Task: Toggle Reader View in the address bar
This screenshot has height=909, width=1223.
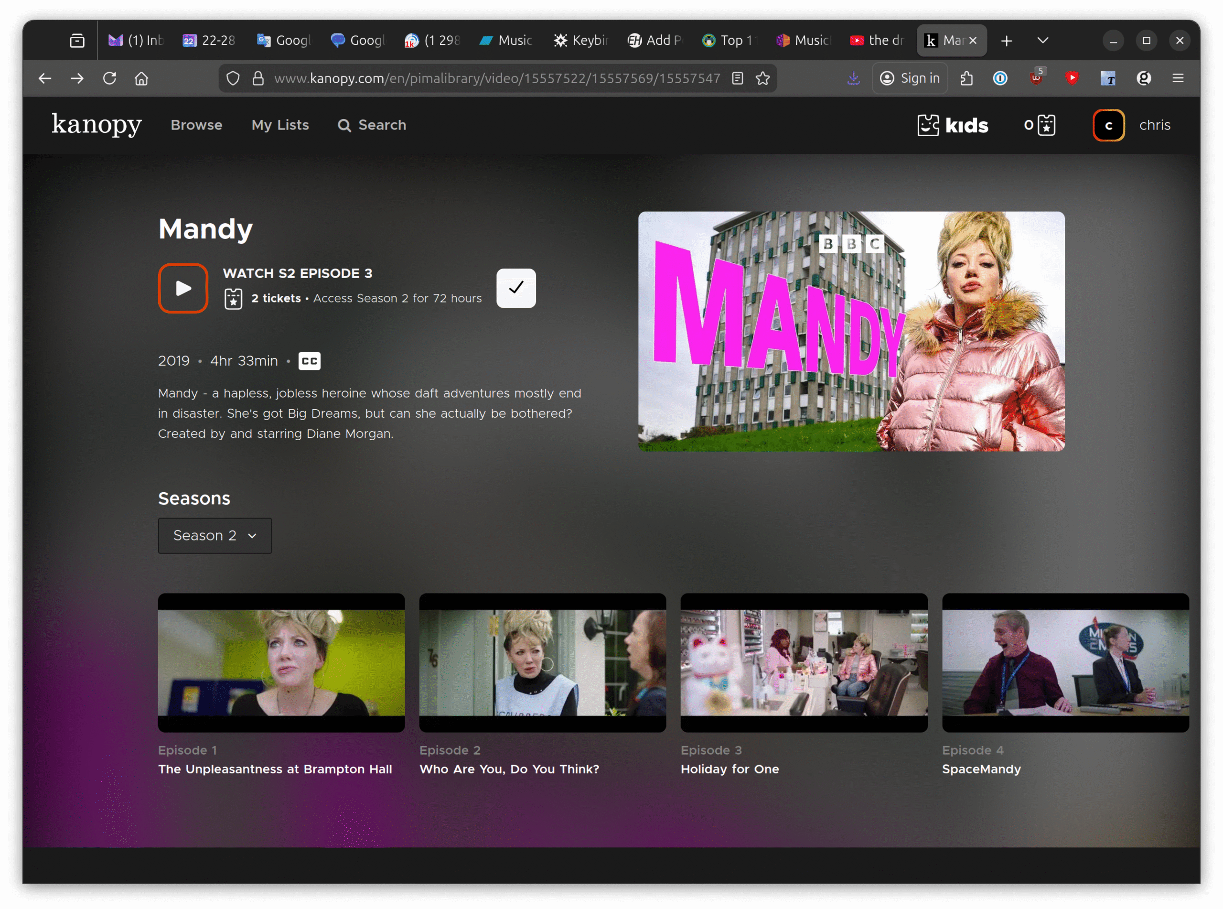Action: [738, 78]
